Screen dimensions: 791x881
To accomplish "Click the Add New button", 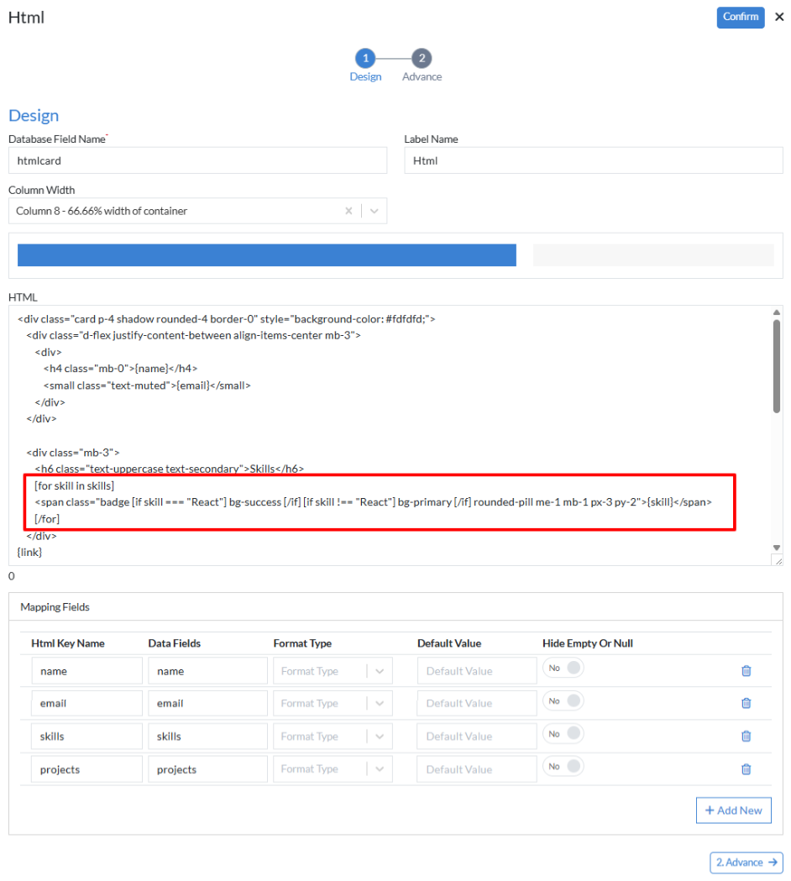I will (733, 810).
